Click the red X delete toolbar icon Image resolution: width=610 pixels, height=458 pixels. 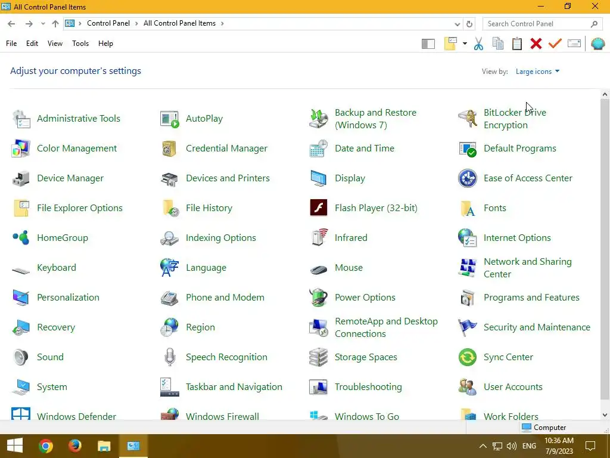[536, 44]
